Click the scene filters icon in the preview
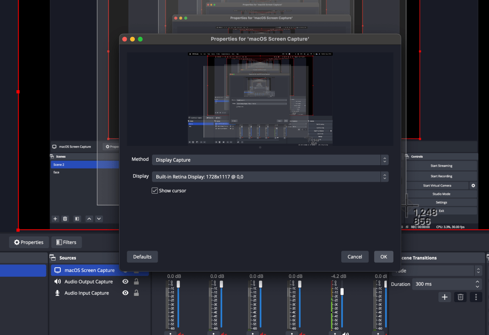Viewport: 489px width, 335px height. pos(77,219)
